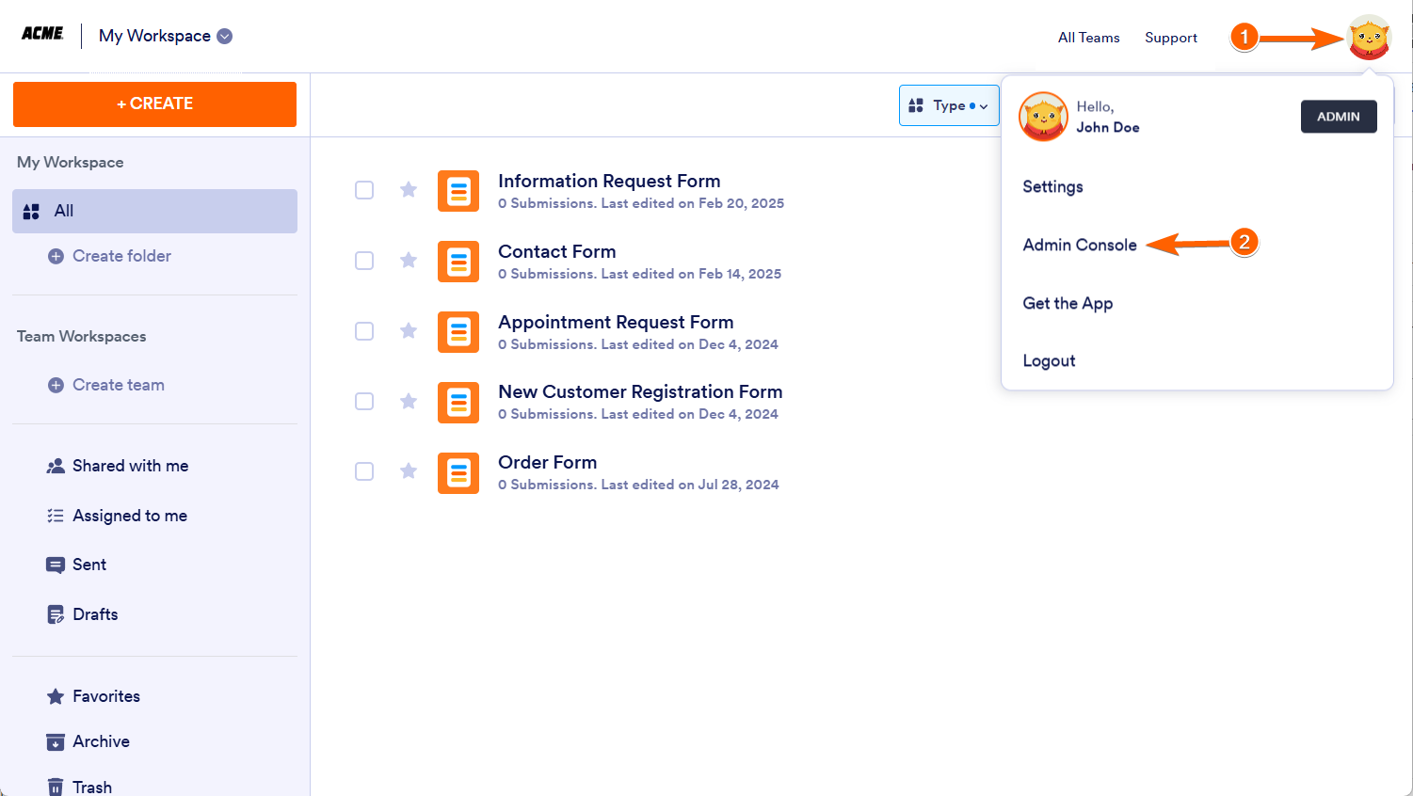The image size is (1413, 796).
Task: Click the Order Form orange form icon
Action: coord(458,472)
